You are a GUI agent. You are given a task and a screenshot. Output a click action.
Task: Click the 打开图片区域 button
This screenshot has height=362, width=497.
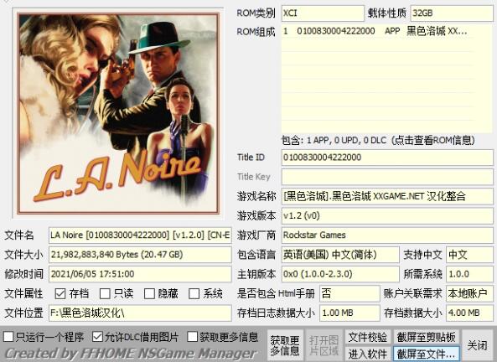click(x=324, y=345)
